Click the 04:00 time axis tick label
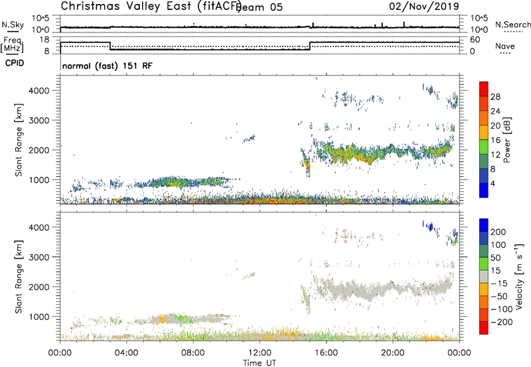 [126, 353]
